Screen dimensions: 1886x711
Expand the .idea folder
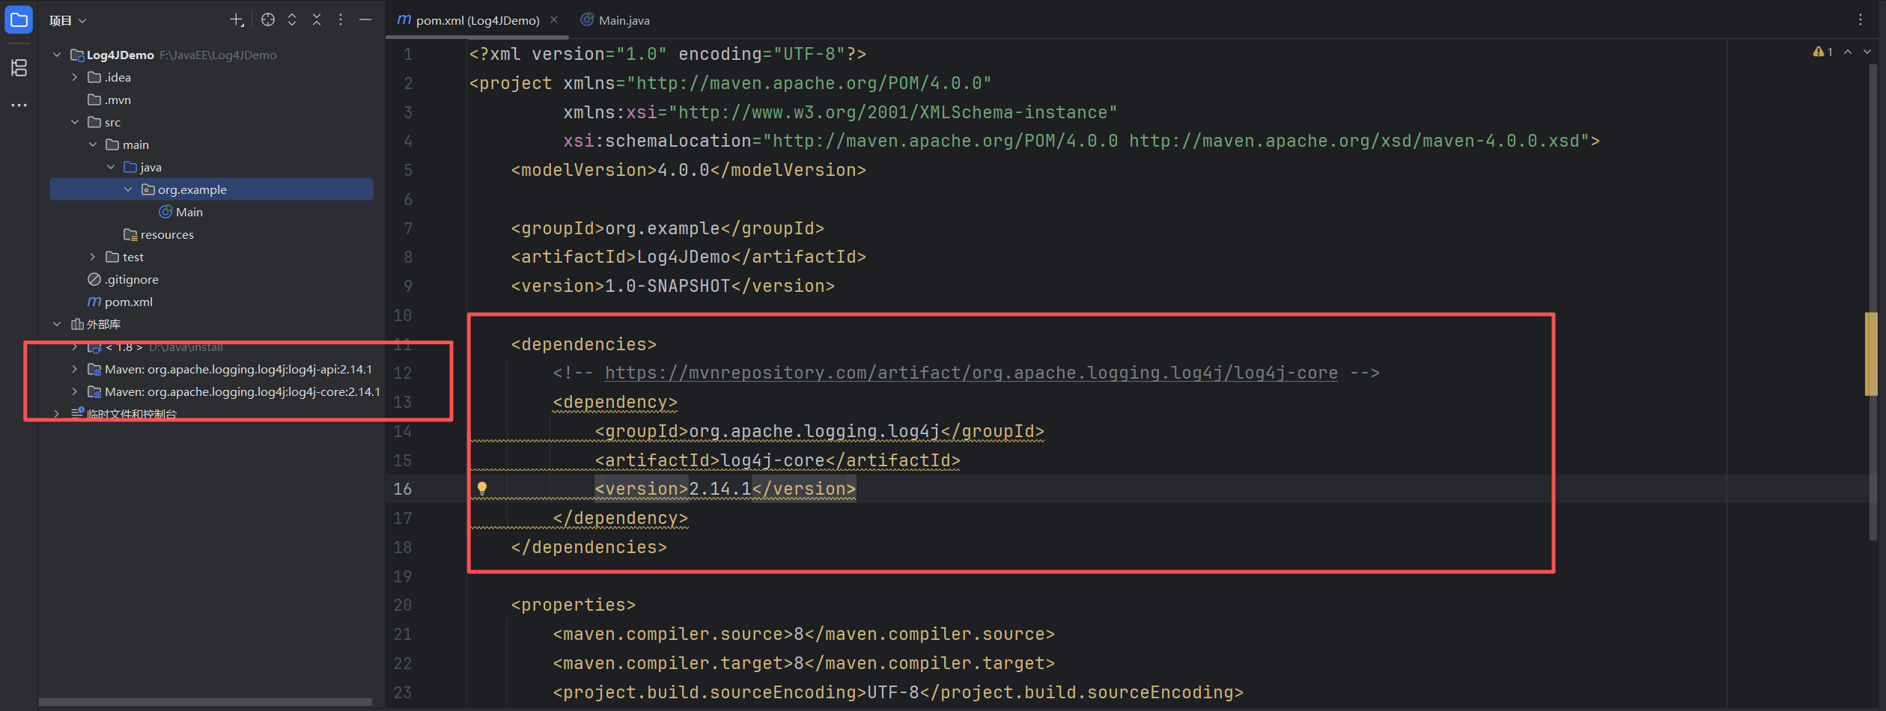click(75, 77)
